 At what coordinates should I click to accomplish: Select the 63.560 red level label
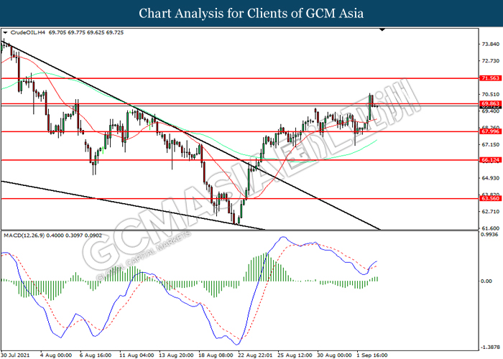coord(490,198)
